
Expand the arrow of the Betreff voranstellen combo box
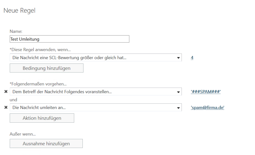coord(178,92)
